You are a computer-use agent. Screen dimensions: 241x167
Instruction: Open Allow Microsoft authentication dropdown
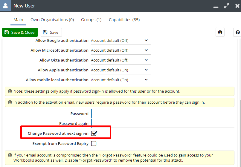point(121,50)
